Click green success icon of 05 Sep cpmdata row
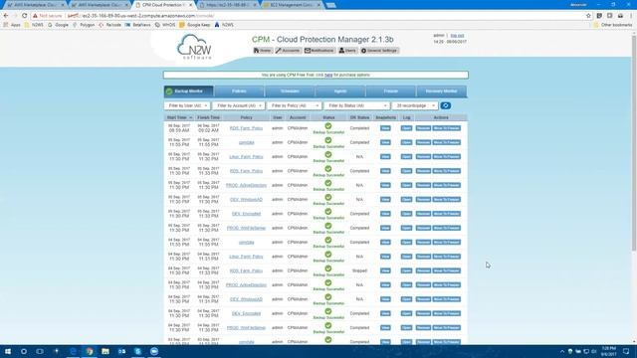The image size is (637, 358). tap(328, 140)
